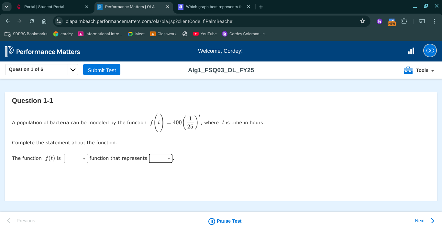The width and height of the screenshot is (442, 232).
Task: Open the bar chart progress icon
Action: (x=411, y=51)
